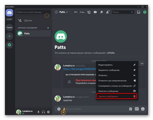Image resolution: width=153 pixels, height=120 pixels.
Task: Open help question mark icon
Action: [x=145, y=12]
